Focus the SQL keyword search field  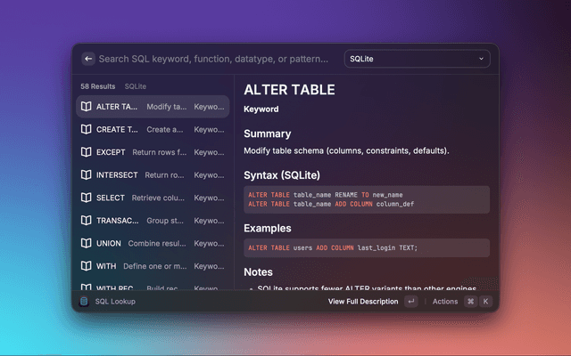pos(214,59)
